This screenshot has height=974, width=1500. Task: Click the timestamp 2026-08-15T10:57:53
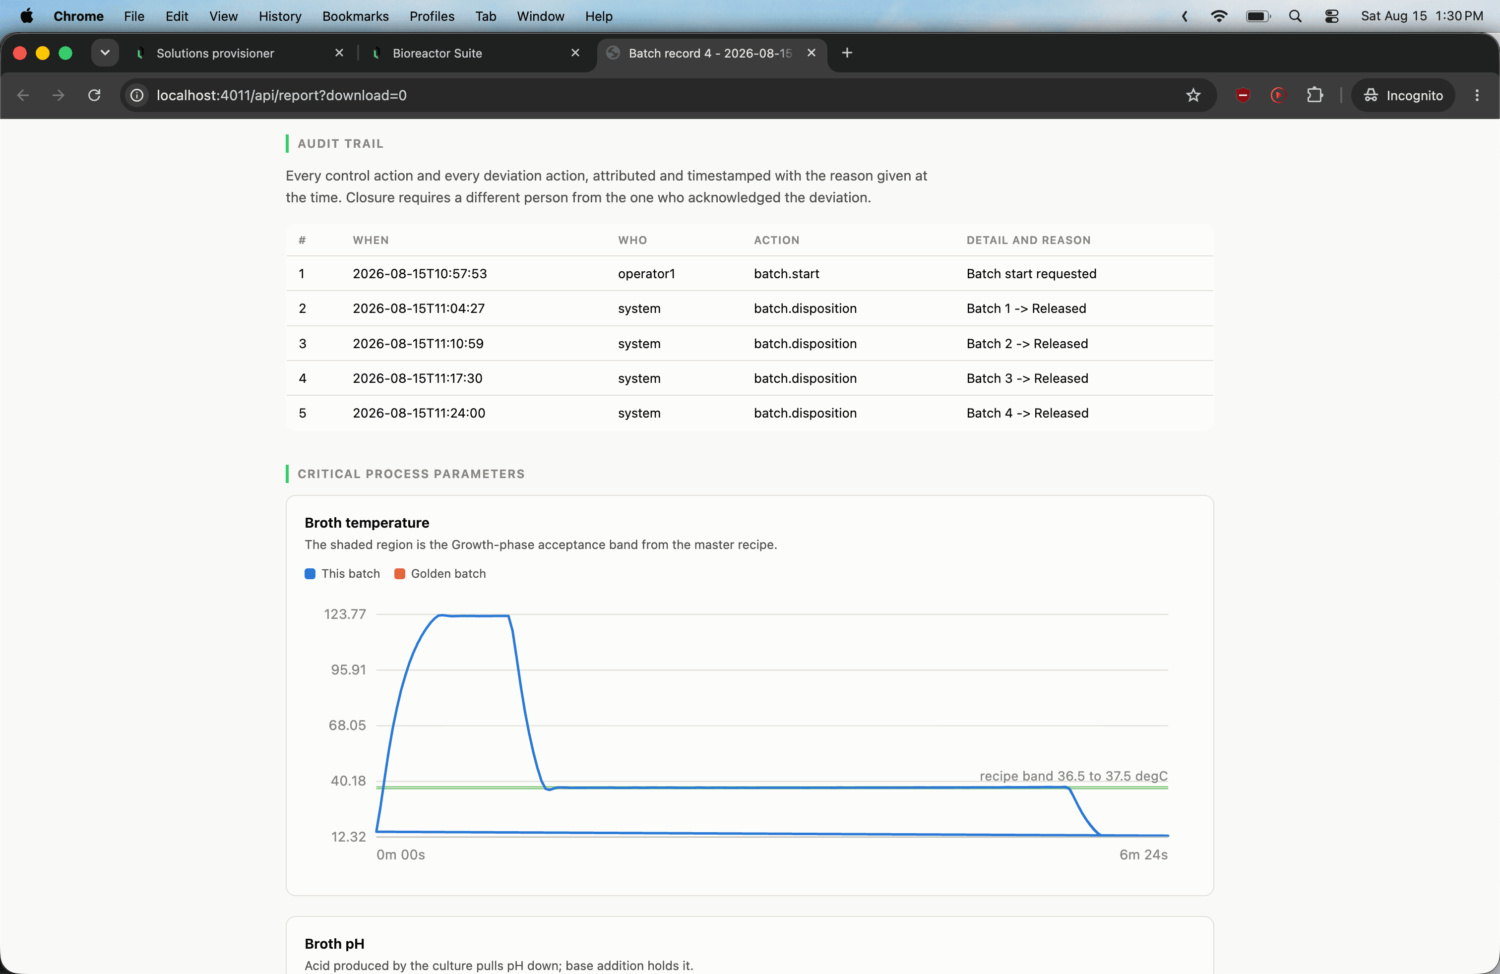420,273
